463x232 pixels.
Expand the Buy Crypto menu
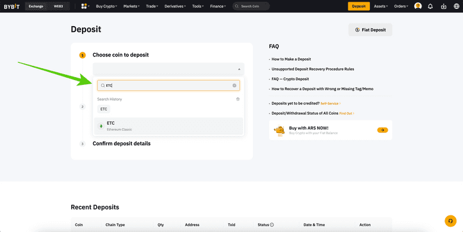(x=106, y=6)
